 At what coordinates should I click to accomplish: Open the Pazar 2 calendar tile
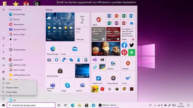[x=82, y=19]
